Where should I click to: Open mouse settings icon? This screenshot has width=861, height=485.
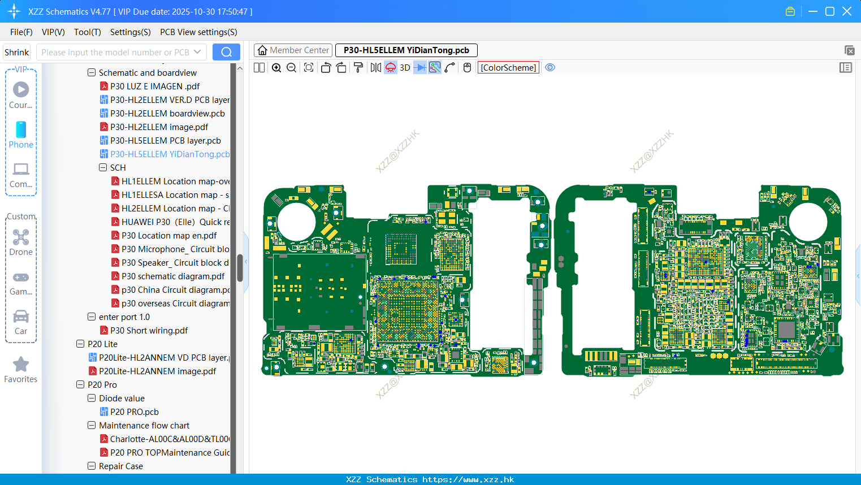pos(467,68)
